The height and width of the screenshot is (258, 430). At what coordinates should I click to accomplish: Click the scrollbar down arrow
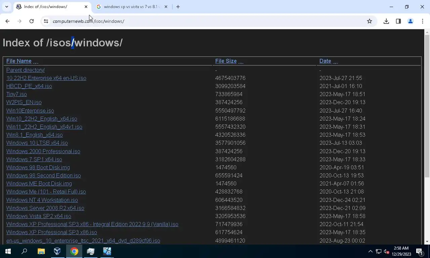tap(427, 242)
